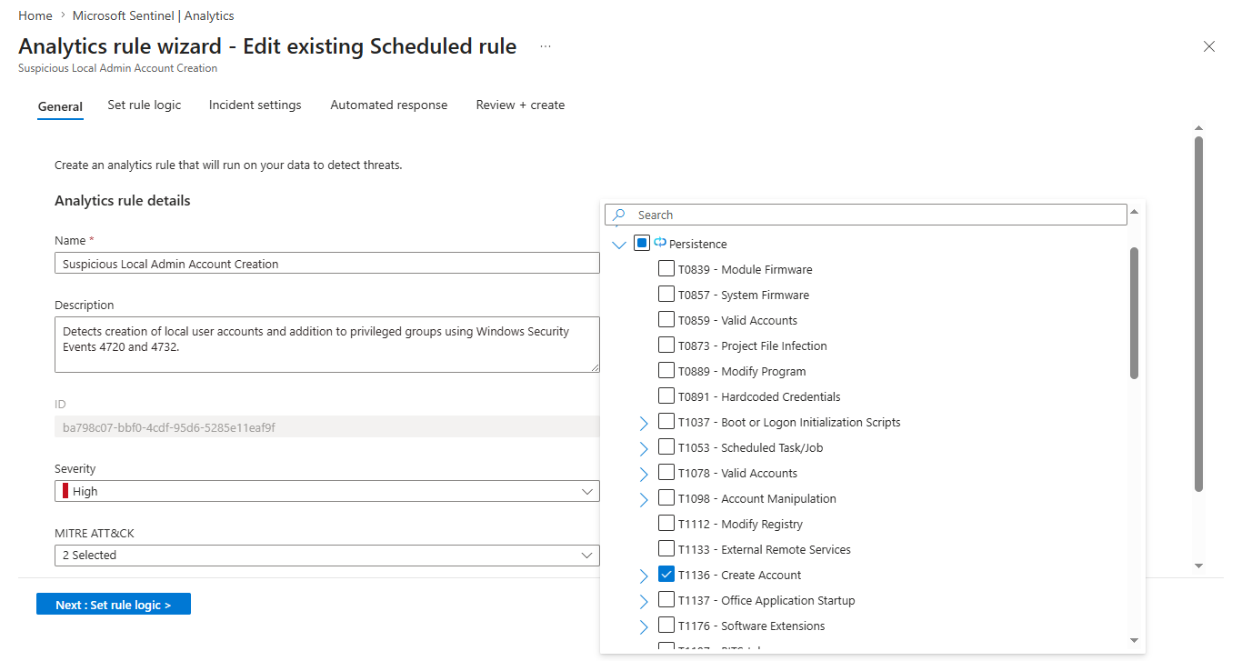Check T0873 - Project File Infection
1242x661 pixels.
click(x=666, y=345)
